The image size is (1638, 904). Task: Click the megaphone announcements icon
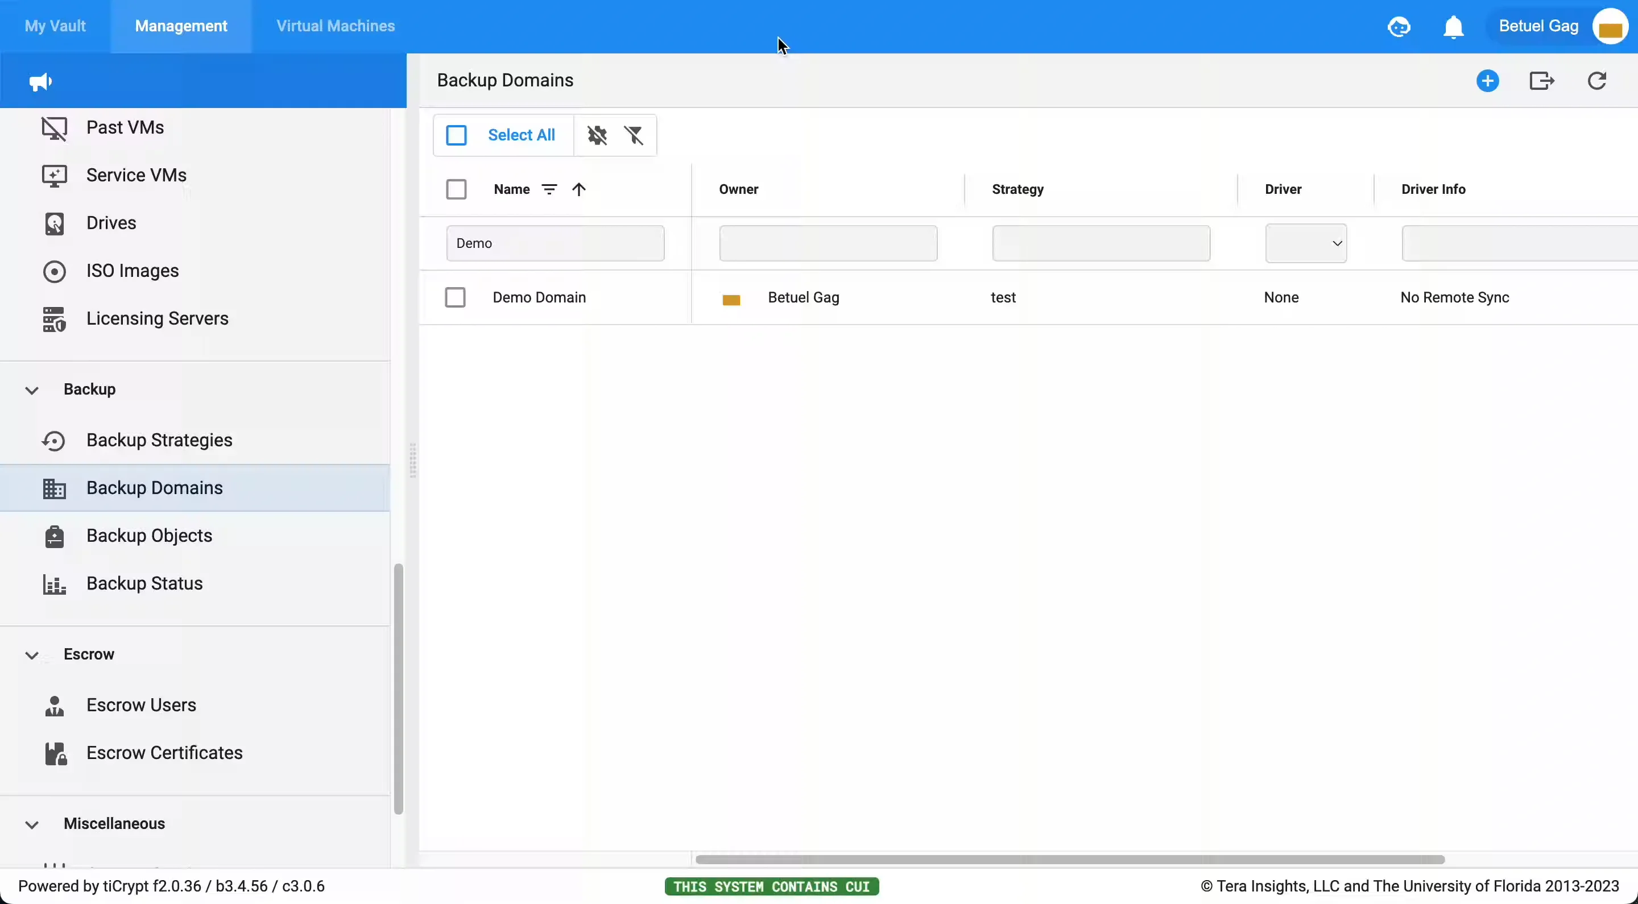click(39, 81)
